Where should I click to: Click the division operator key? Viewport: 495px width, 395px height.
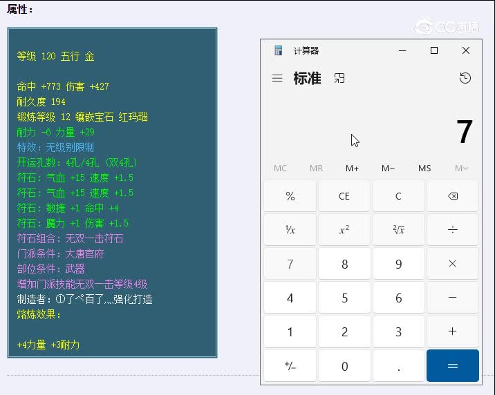coord(453,230)
